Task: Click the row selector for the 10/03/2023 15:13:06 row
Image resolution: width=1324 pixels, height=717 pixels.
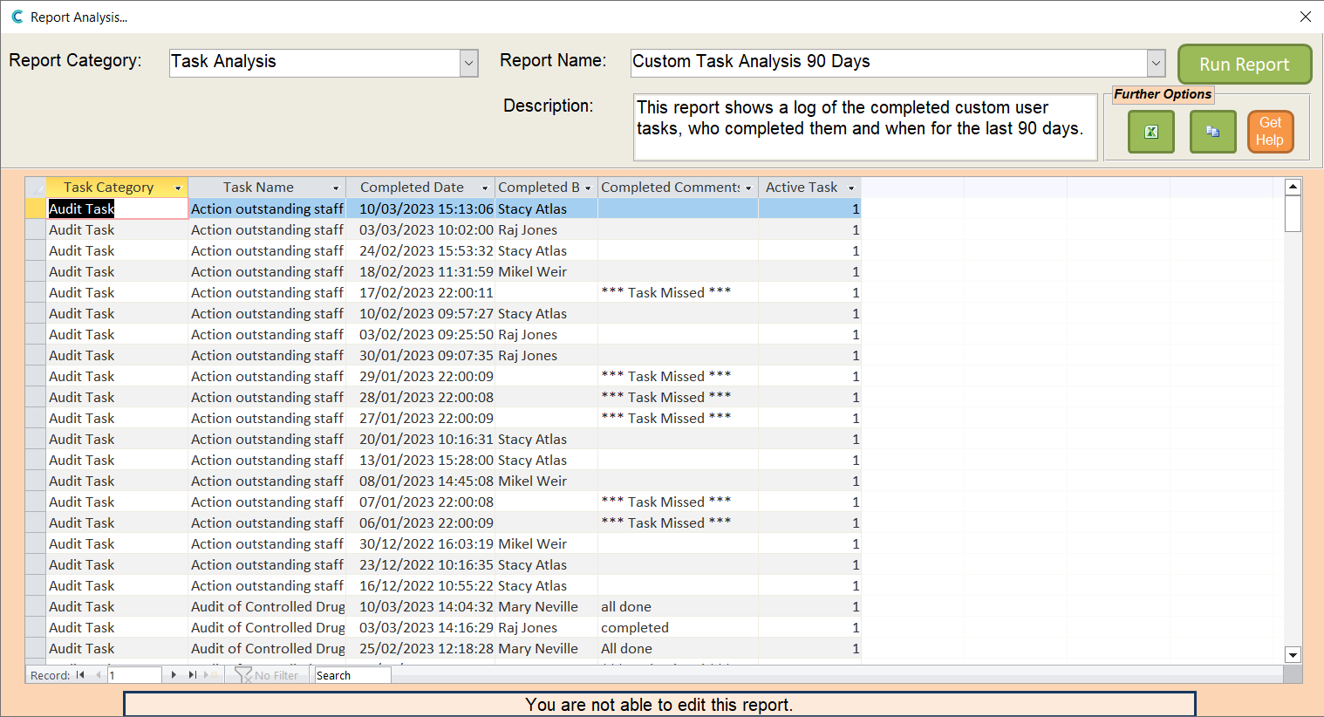Action: 36,208
